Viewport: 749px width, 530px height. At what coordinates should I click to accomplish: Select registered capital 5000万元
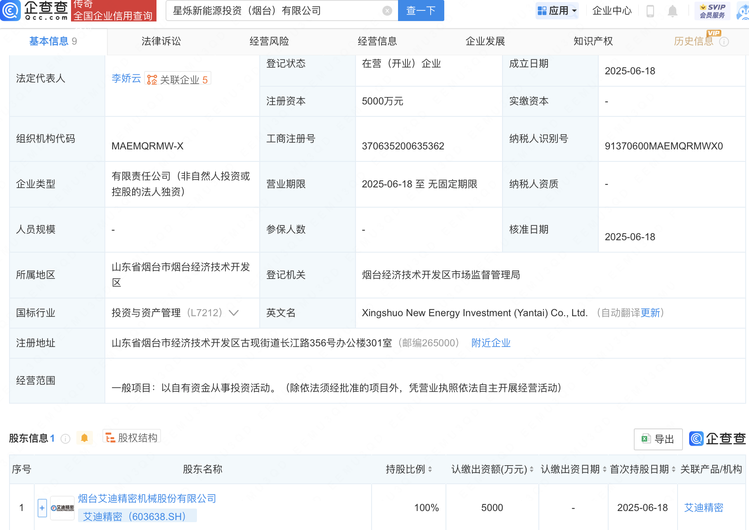[x=382, y=101]
